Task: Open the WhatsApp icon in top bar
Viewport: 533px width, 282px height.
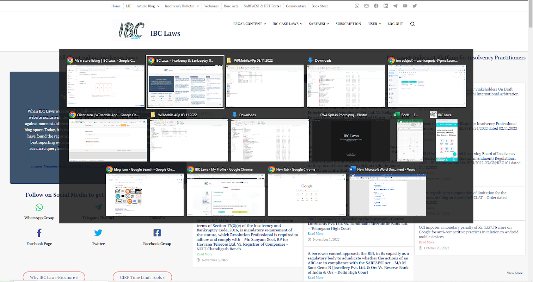Action: [x=357, y=6]
